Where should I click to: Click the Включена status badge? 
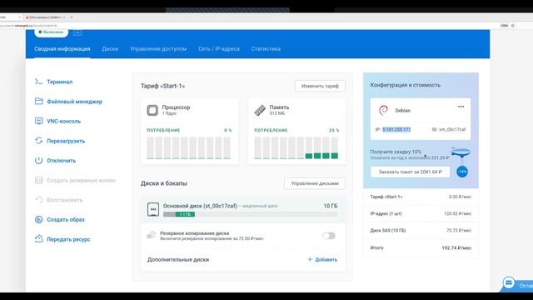coord(51,32)
